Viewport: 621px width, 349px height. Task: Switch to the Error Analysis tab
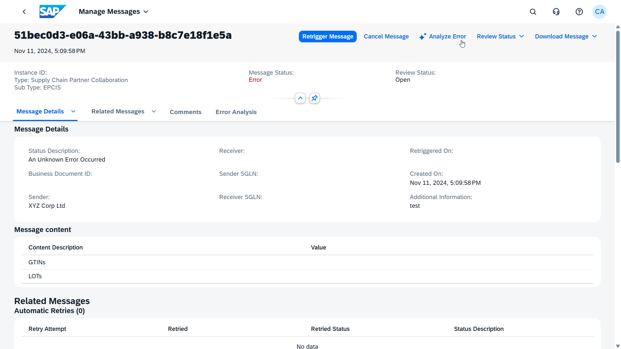click(x=236, y=112)
